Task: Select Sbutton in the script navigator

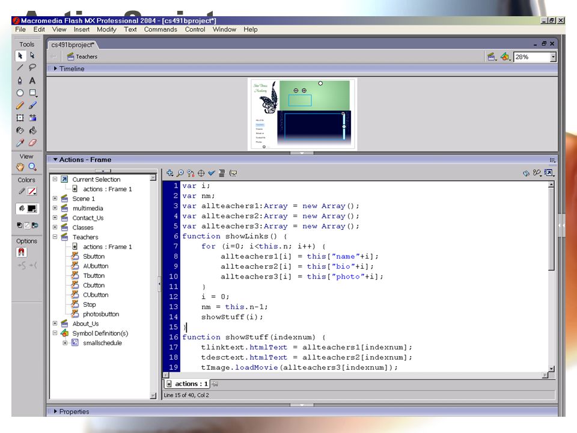Action: pos(94,256)
